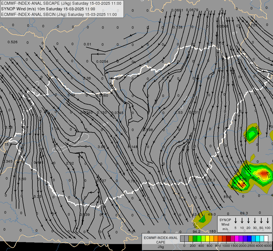Click the 8.60 value on the map
Image resolution: width=273 pixels, height=251 pixels.
tap(22, 179)
